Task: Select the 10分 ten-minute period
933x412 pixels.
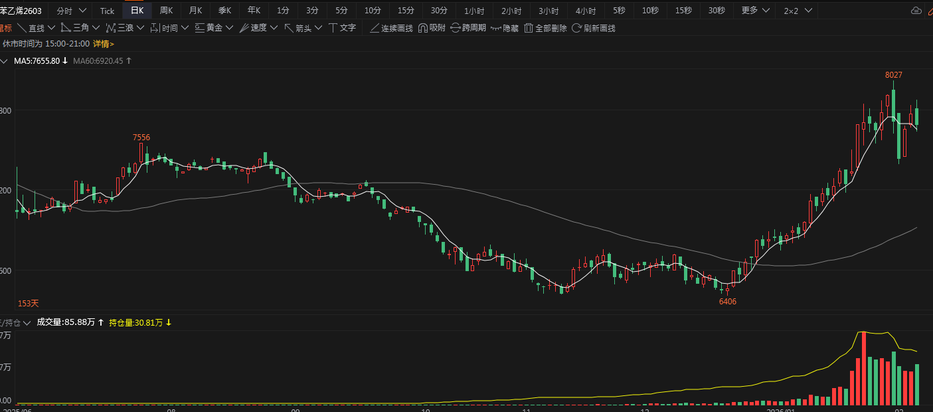Action: click(x=373, y=11)
